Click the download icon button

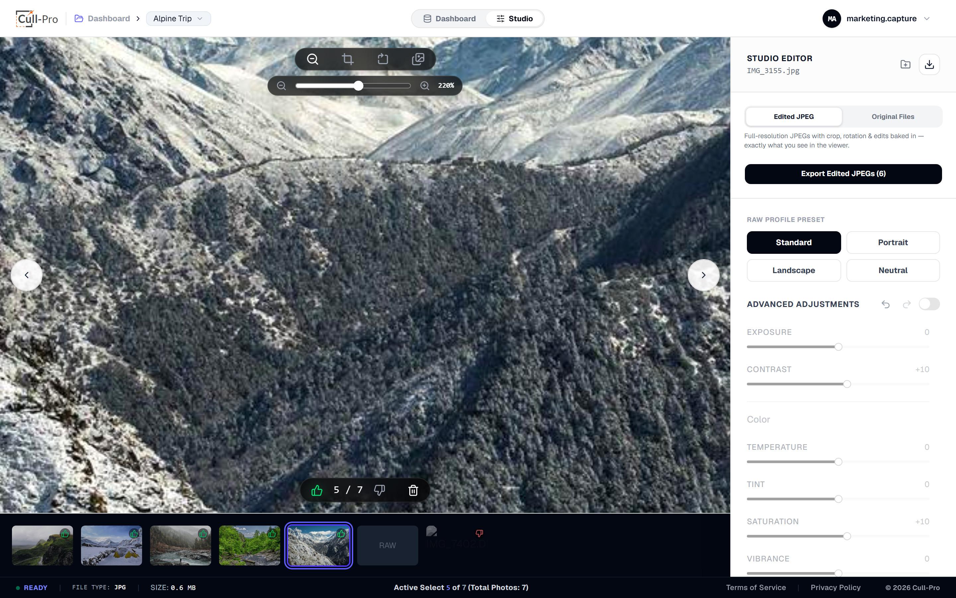click(929, 64)
